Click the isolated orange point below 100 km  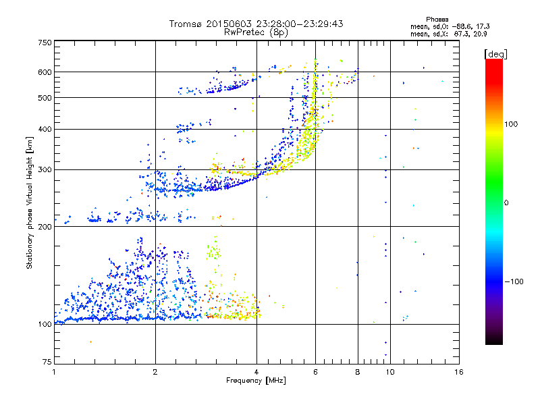[90, 342]
